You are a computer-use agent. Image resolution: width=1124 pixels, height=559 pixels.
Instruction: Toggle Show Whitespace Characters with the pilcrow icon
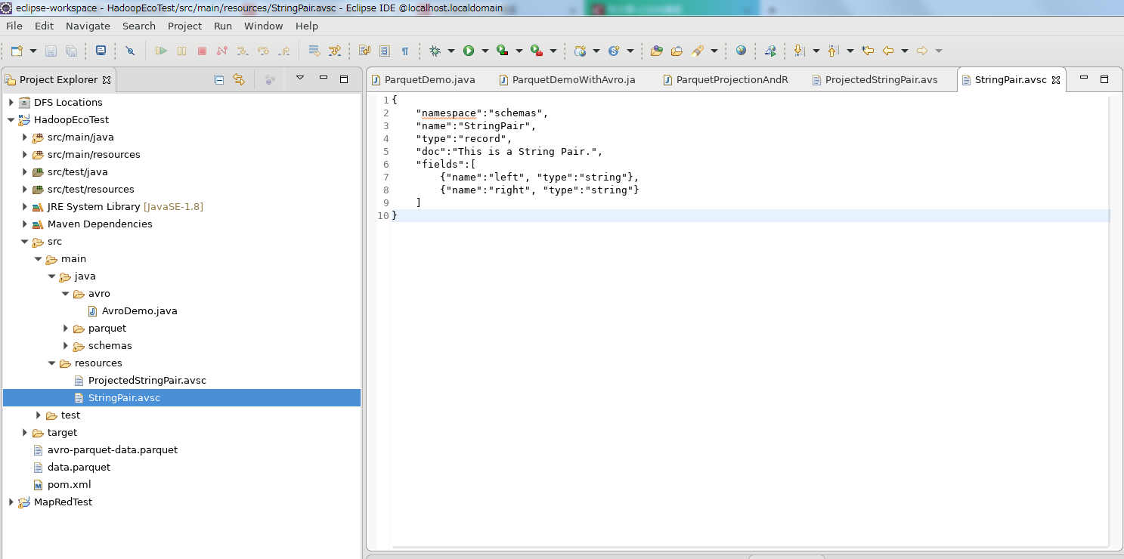pos(406,51)
